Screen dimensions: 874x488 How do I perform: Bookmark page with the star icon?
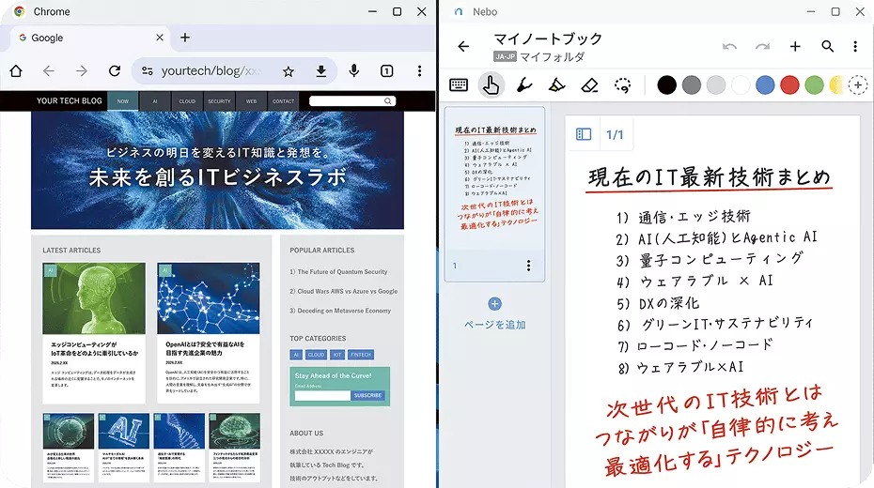(x=289, y=71)
